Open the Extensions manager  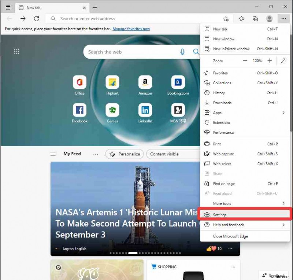[223, 122]
